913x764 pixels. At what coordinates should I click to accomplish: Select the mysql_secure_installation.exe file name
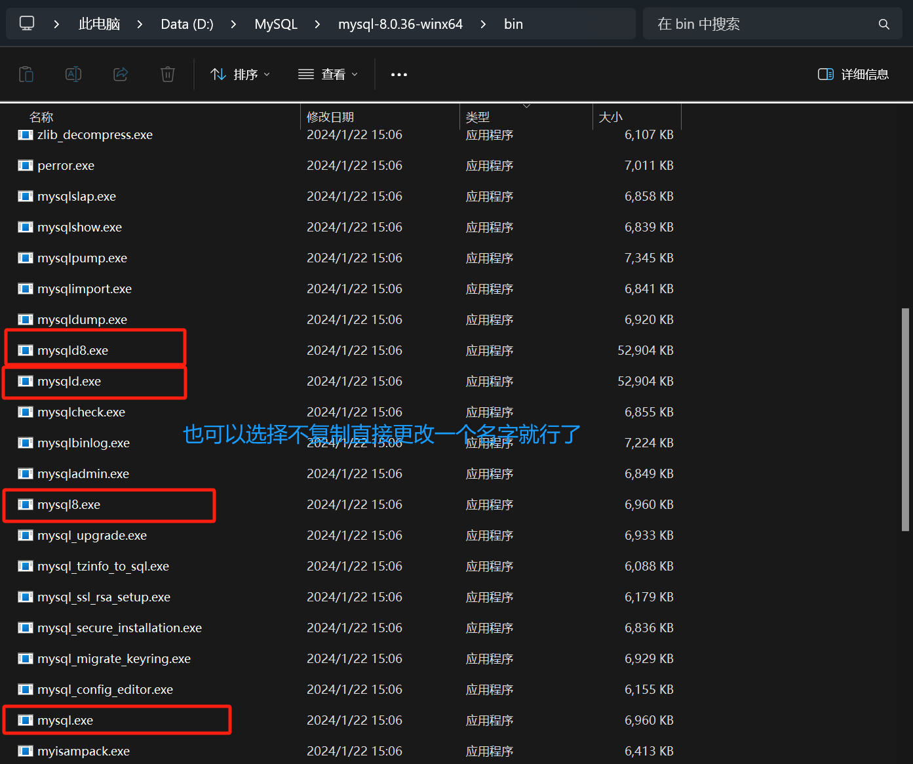pyautogui.click(x=119, y=628)
